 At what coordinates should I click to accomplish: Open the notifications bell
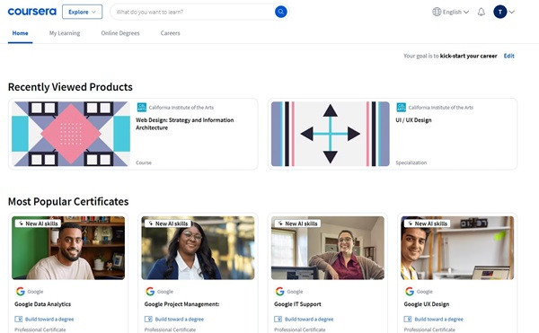[x=482, y=12]
